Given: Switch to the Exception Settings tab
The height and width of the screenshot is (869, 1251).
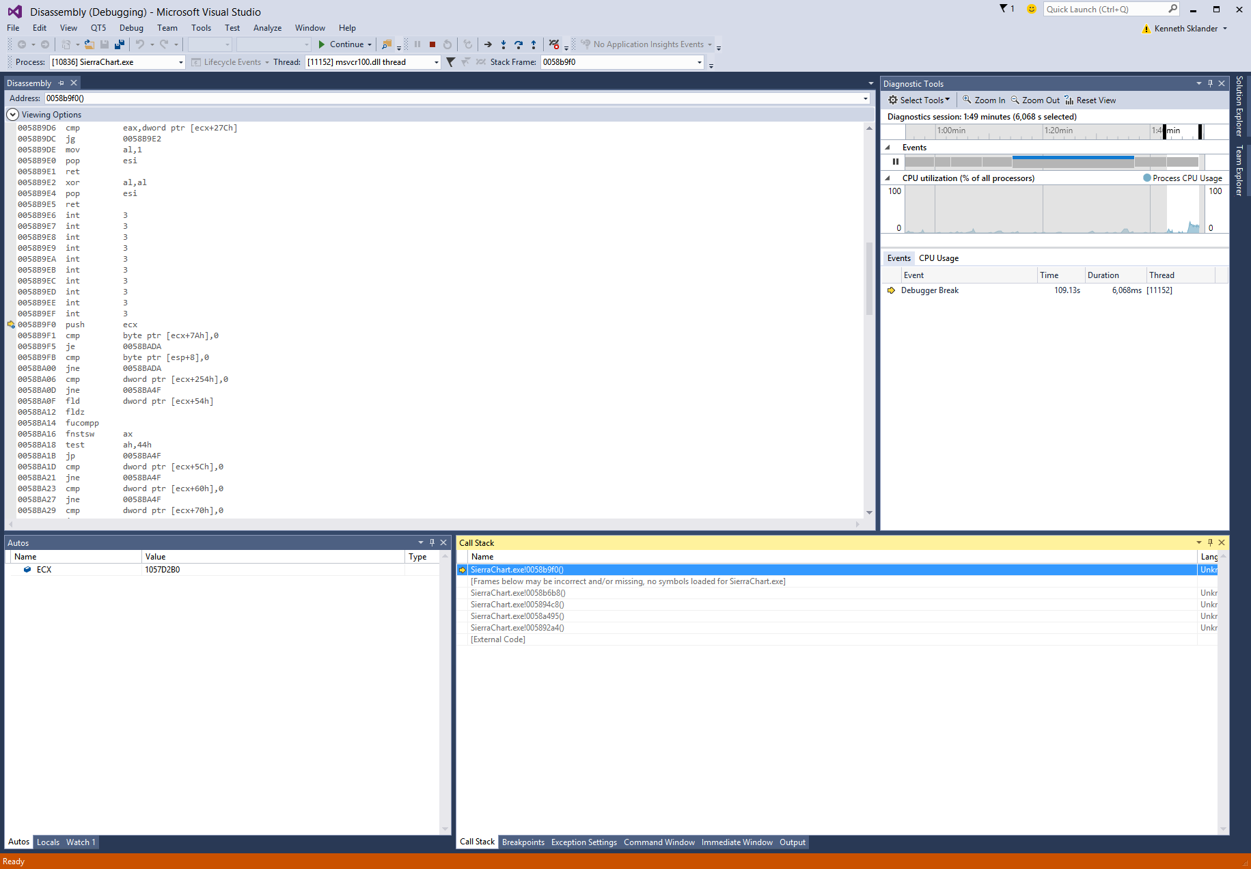Looking at the screenshot, I should (584, 842).
